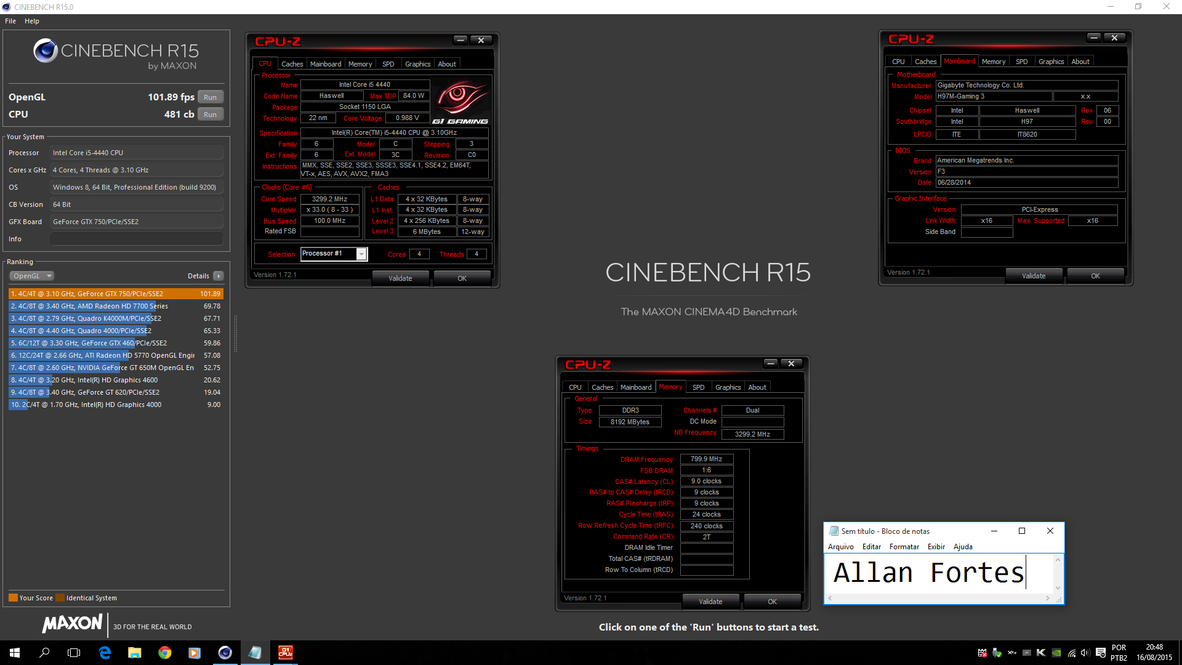Open the Kingston K tray icon
The image size is (1182, 665).
(x=1041, y=653)
